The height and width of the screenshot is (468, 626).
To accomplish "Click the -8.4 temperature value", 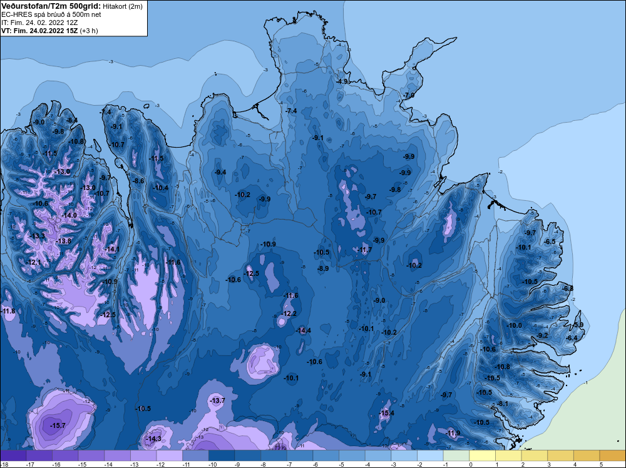I will click(72, 120).
